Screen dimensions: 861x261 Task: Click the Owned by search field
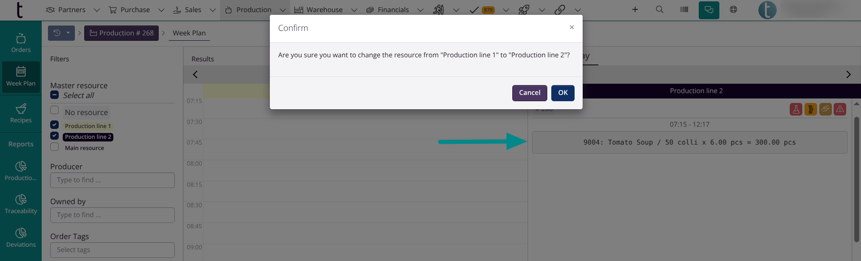point(112,215)
